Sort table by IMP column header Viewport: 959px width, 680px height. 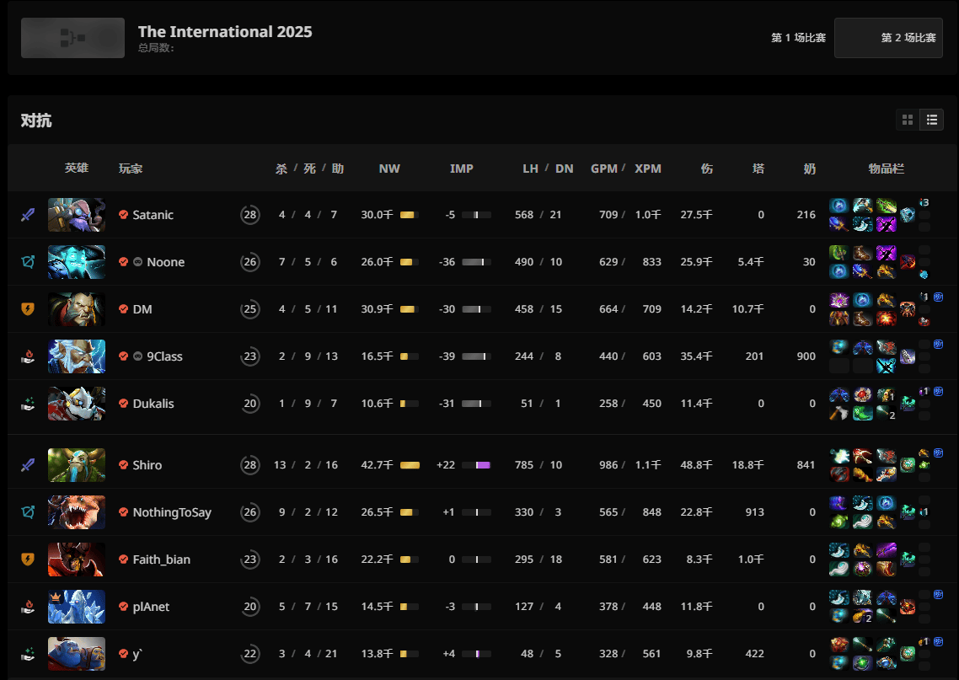click(462, 169)
